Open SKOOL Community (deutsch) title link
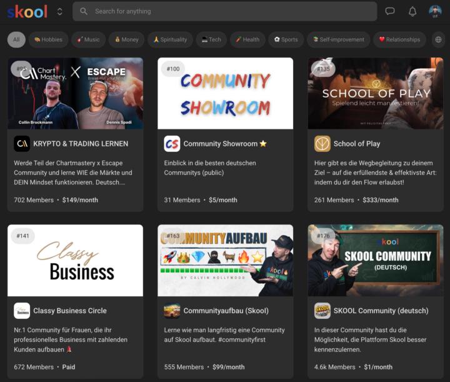Viewport: 450px width, 382px height. tap(381, 311)
